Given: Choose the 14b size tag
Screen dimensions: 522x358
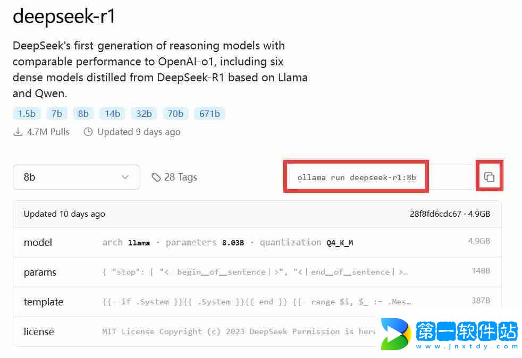Looking at the screenshot, I should (112, 114).
